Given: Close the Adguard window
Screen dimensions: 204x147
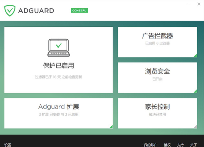Looking at the screenshot, I should 199,4.
